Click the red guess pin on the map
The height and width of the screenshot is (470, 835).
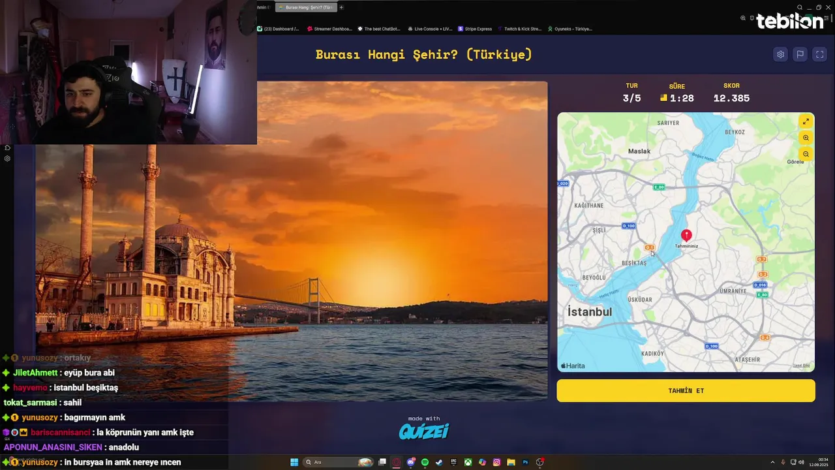[686, 235]
